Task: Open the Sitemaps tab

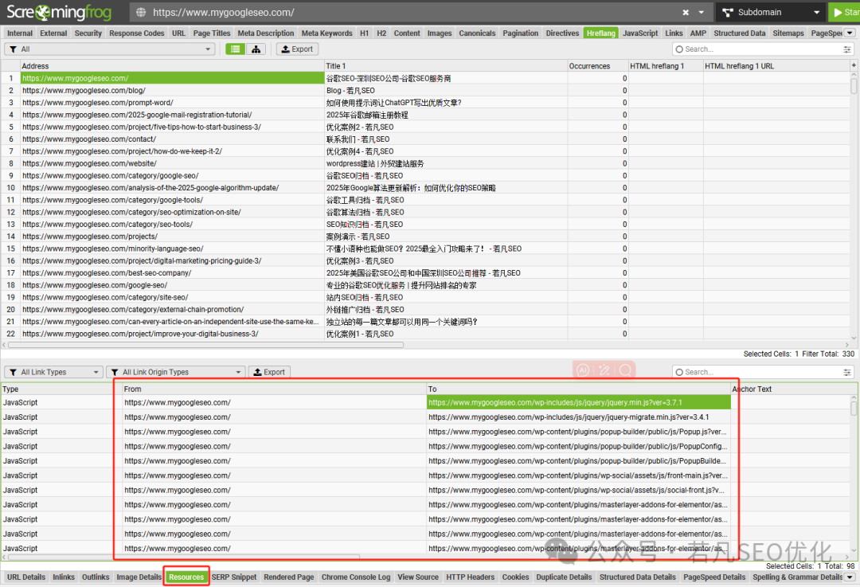Action: pyautogui.click(x=788, y=33)
